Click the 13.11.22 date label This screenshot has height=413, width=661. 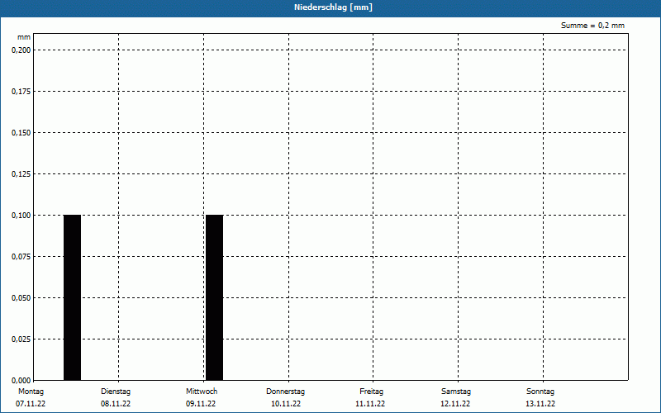pyautogui.click(x=540, y=404)
